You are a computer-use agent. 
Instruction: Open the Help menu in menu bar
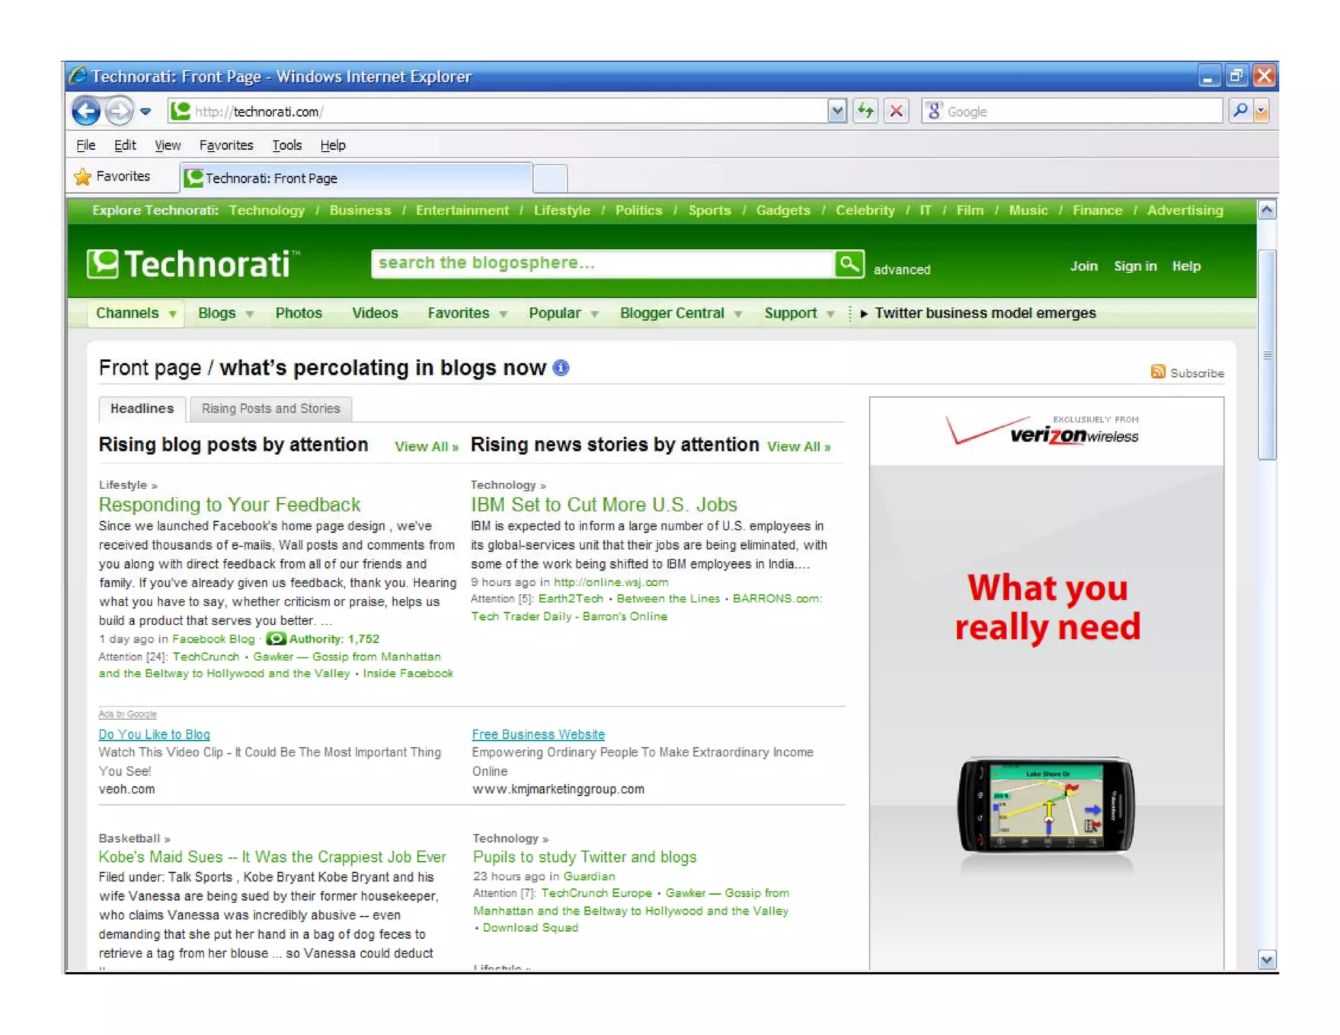pos(333,145)
